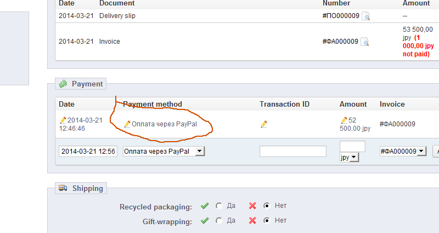Open the invoice #ФА000009 preview icon
Viewport: 439px width, 233px height.
364,42
